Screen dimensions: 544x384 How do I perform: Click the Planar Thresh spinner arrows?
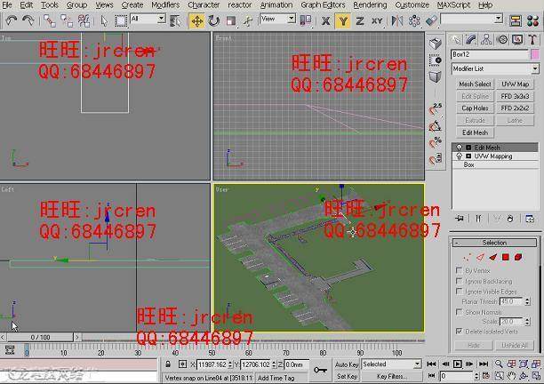click(x=528, y=301)
